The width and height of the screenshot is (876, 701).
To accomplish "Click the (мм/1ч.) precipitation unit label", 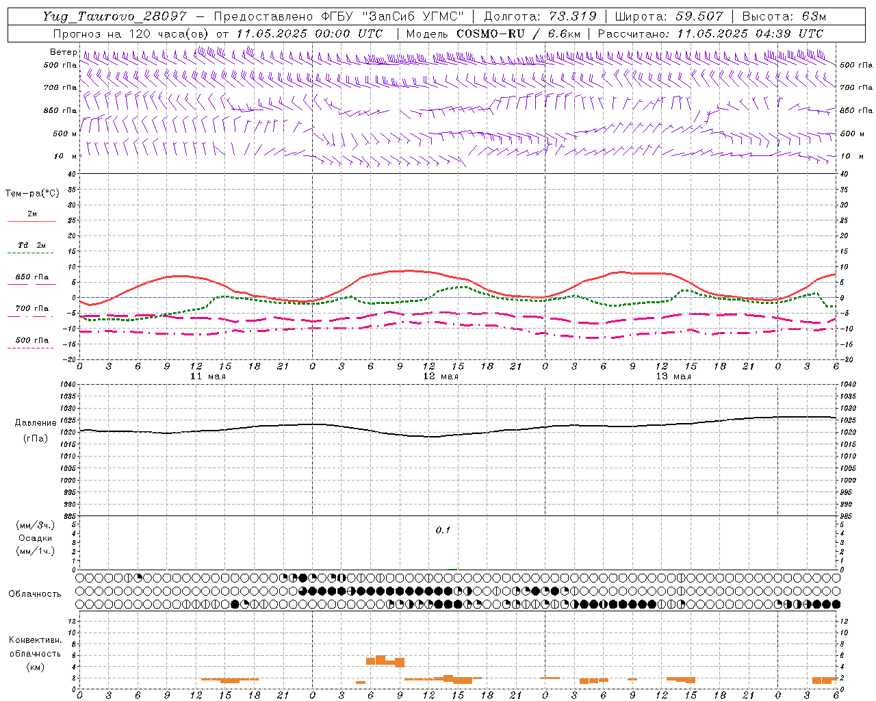I will coord(35,551).
